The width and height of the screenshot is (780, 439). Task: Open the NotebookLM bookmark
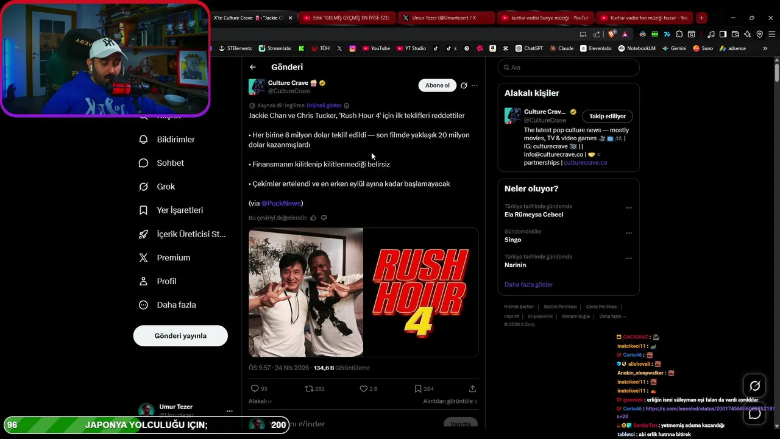tap(637, 48)
